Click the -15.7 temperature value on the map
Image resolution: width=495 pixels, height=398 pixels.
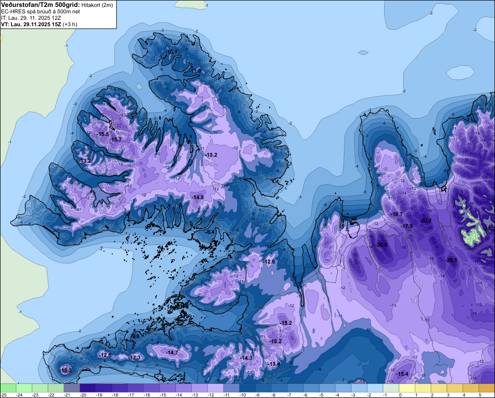115,139
